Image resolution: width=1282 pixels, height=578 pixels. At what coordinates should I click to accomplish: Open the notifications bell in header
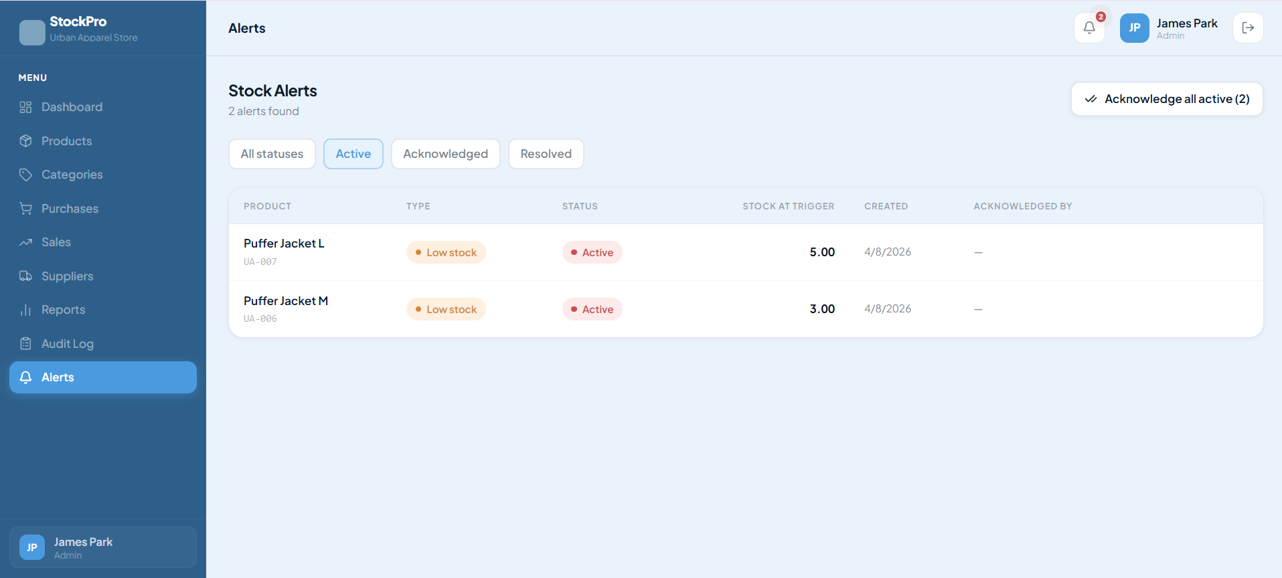[x=1089, y=28]
